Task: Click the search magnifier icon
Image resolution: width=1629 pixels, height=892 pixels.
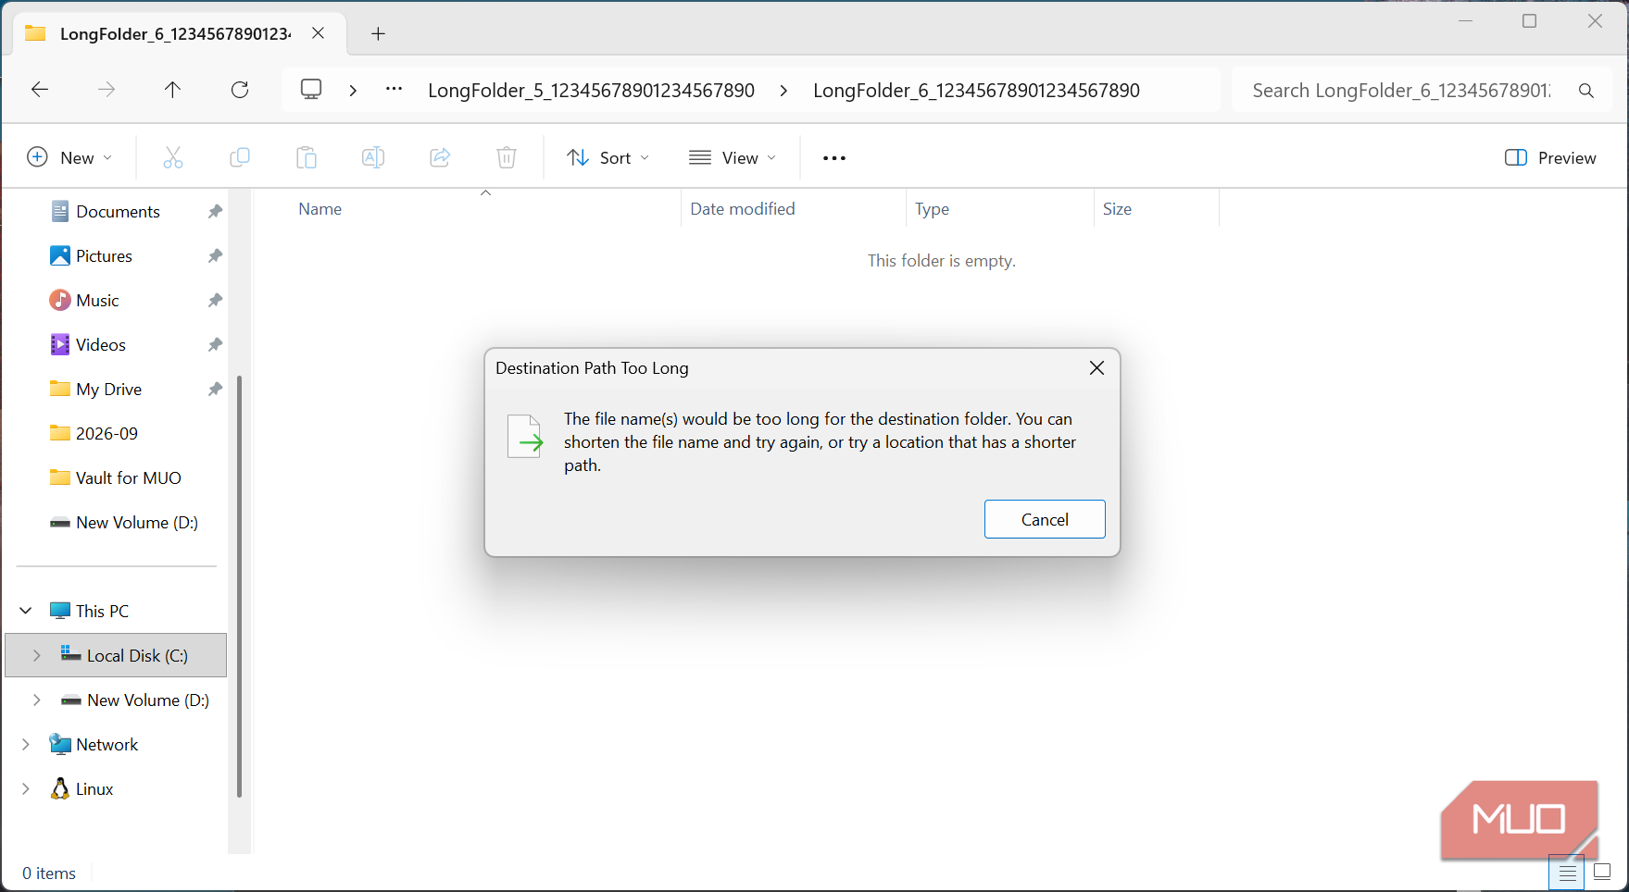Action: click(x=1586, y=91)
